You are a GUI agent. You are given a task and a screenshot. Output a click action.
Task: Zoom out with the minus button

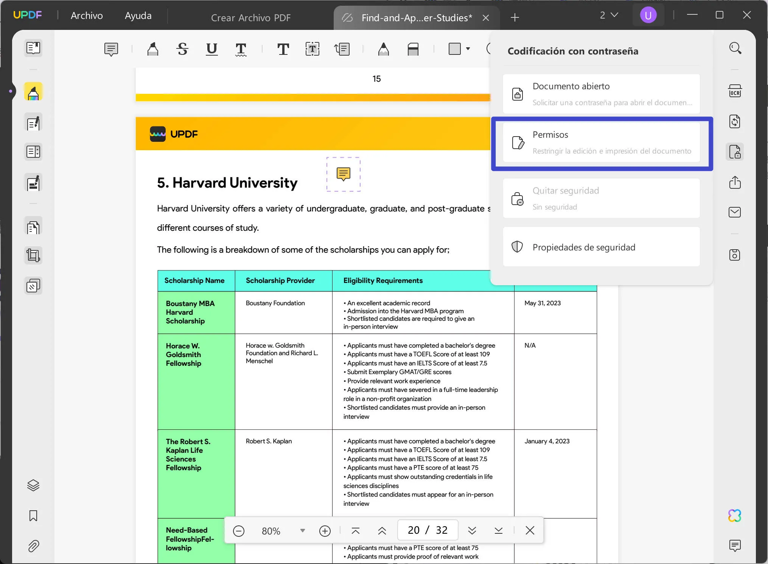239,531
